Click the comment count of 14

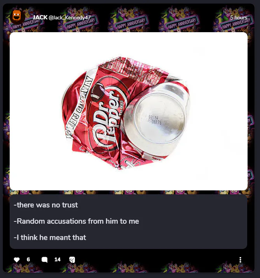58,259
